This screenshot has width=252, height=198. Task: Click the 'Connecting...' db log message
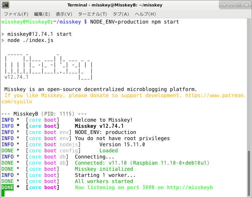point(95,157)
